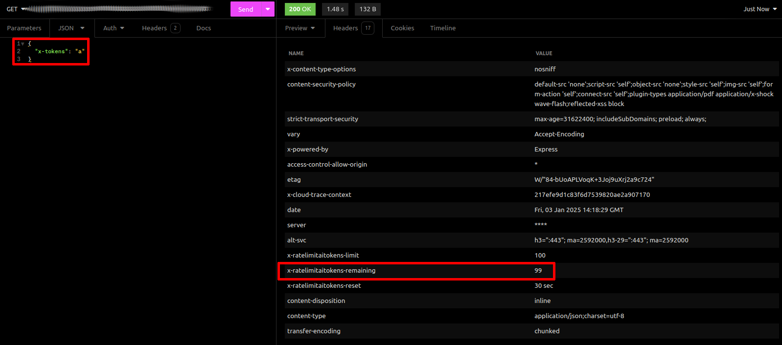Image resolution: width=782 pixels, height=345 pixels.
Task: Open the JSON body type dropdown
Action: pyautogui.click(x=71, y=28)
